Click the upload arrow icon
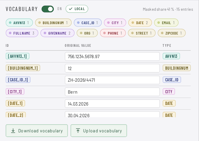Viewport: 199px width, 141px height. point(78,131)
